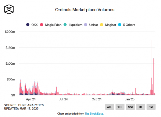Show the 12M time range
This screenshot has width=161, height=117.
click(130, 107)
